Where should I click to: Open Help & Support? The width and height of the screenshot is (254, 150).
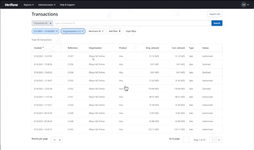click(67, 5)
